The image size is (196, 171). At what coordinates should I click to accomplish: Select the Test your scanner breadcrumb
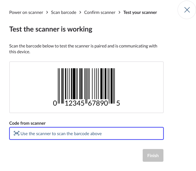click(x=140, y=12)
